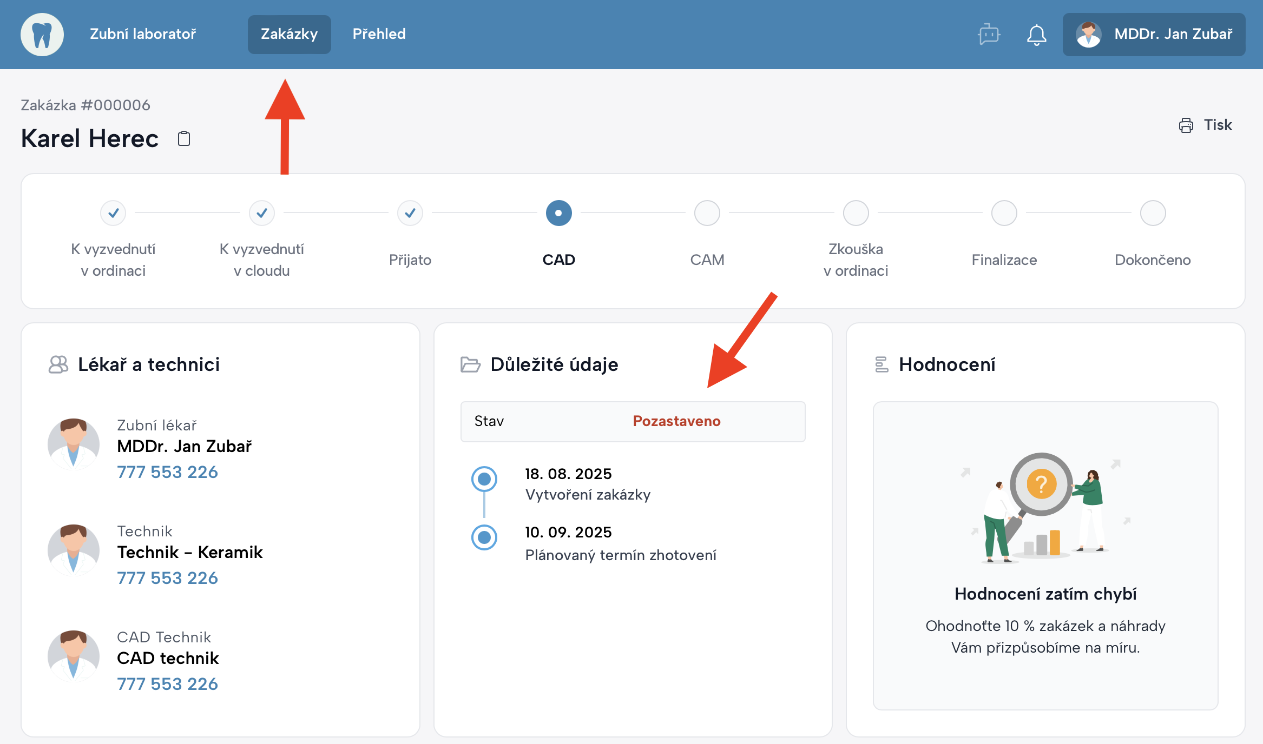Switch to the Zakázky tab

tap(289, 35)
